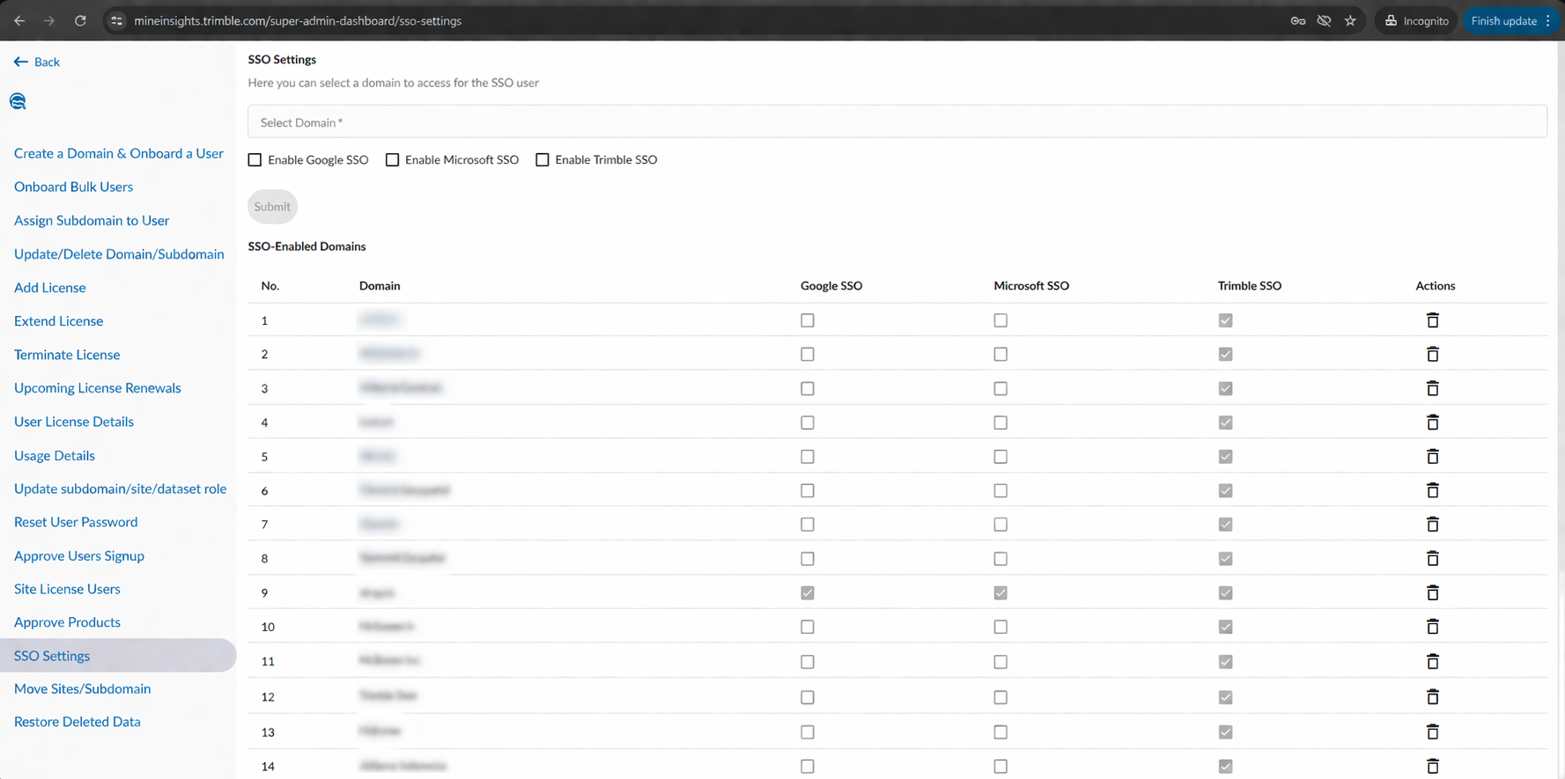
Task: Toggle Google SSO checkbox in row 5
Action: [x=808, y=457]
